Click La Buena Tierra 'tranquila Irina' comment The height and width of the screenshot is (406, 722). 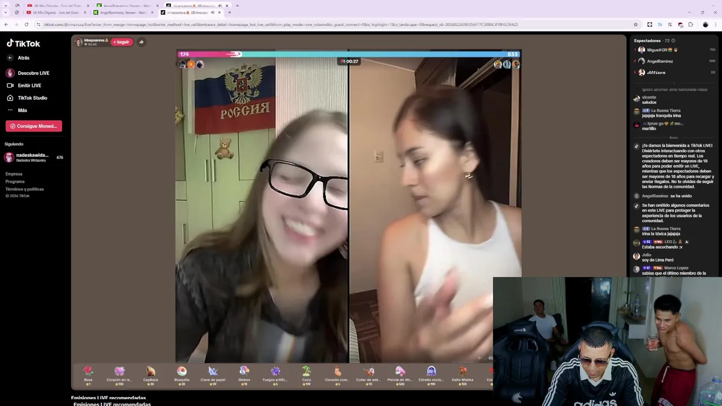coord(661,116)
